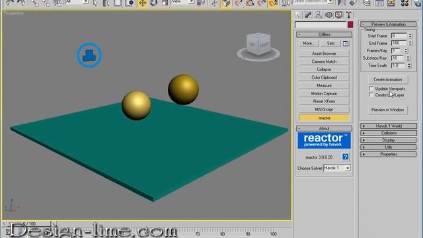Open MAXScript utility
The image size is (423, 238).
pos(324,110)
